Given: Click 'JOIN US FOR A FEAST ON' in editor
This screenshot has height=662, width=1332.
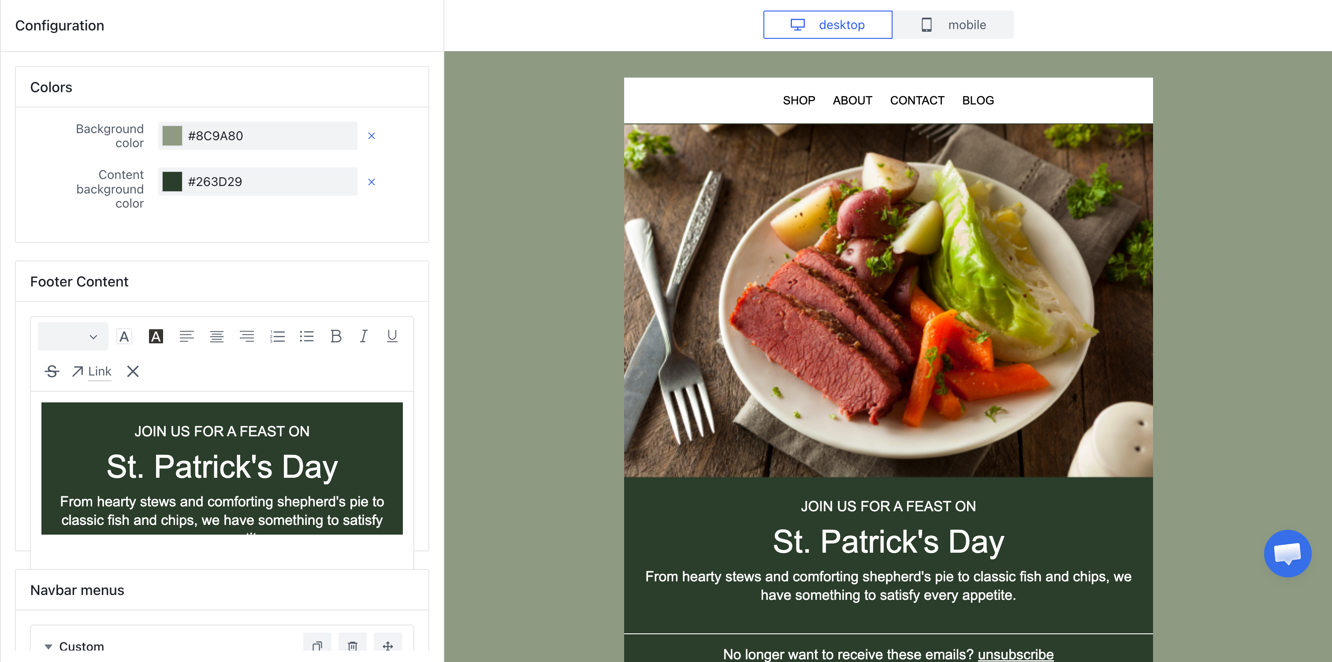Looking at the screenshot, I should [x=222, y=431].
